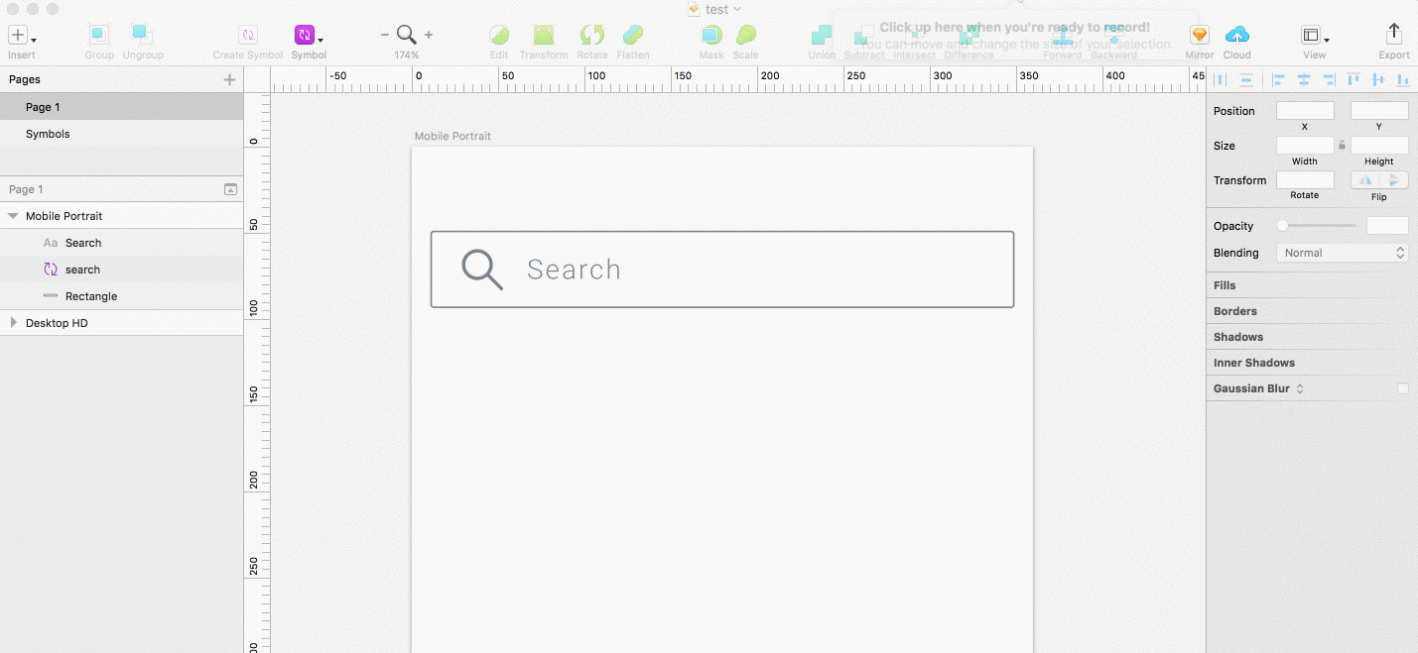Open the Mirror tool
Image resolution: width=1418 pixels, height=653 pixels.
pyautogui.click(x=1200, y=36)
